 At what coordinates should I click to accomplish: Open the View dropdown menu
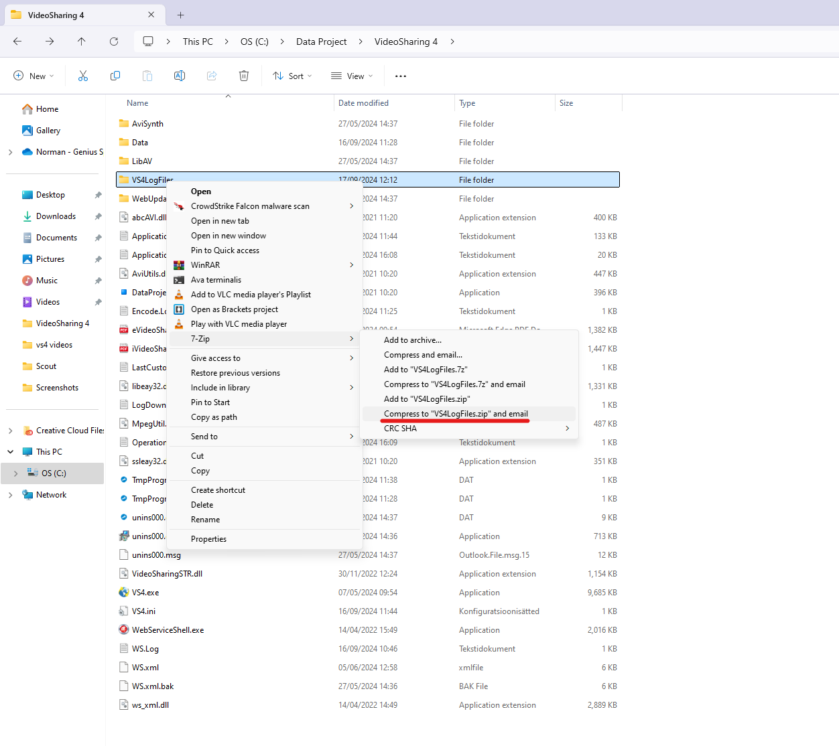[352, 76]
